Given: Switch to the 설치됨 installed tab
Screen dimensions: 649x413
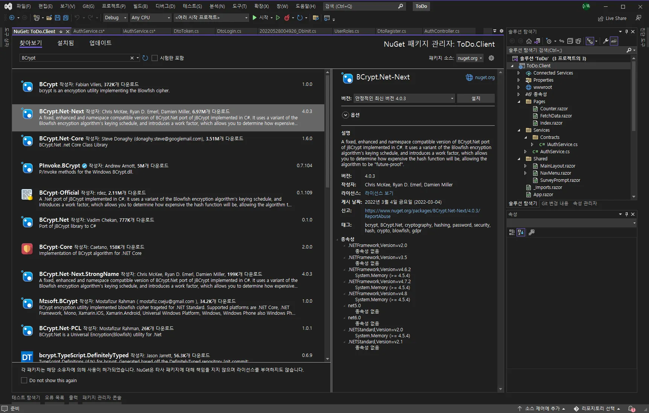Looking at the screenshot, I should [65, 43].
